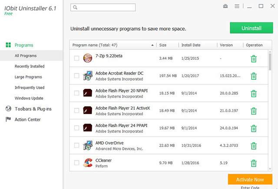Screen dimensions: 278x189
Task: Open the Action Center section
Action: [x=27, y=120]
